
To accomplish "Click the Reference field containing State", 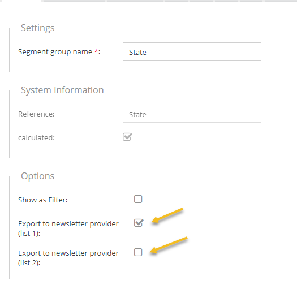I will point(192,114).
